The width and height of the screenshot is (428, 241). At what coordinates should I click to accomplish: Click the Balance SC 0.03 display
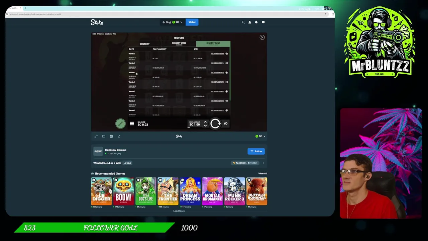click(143, 124)
